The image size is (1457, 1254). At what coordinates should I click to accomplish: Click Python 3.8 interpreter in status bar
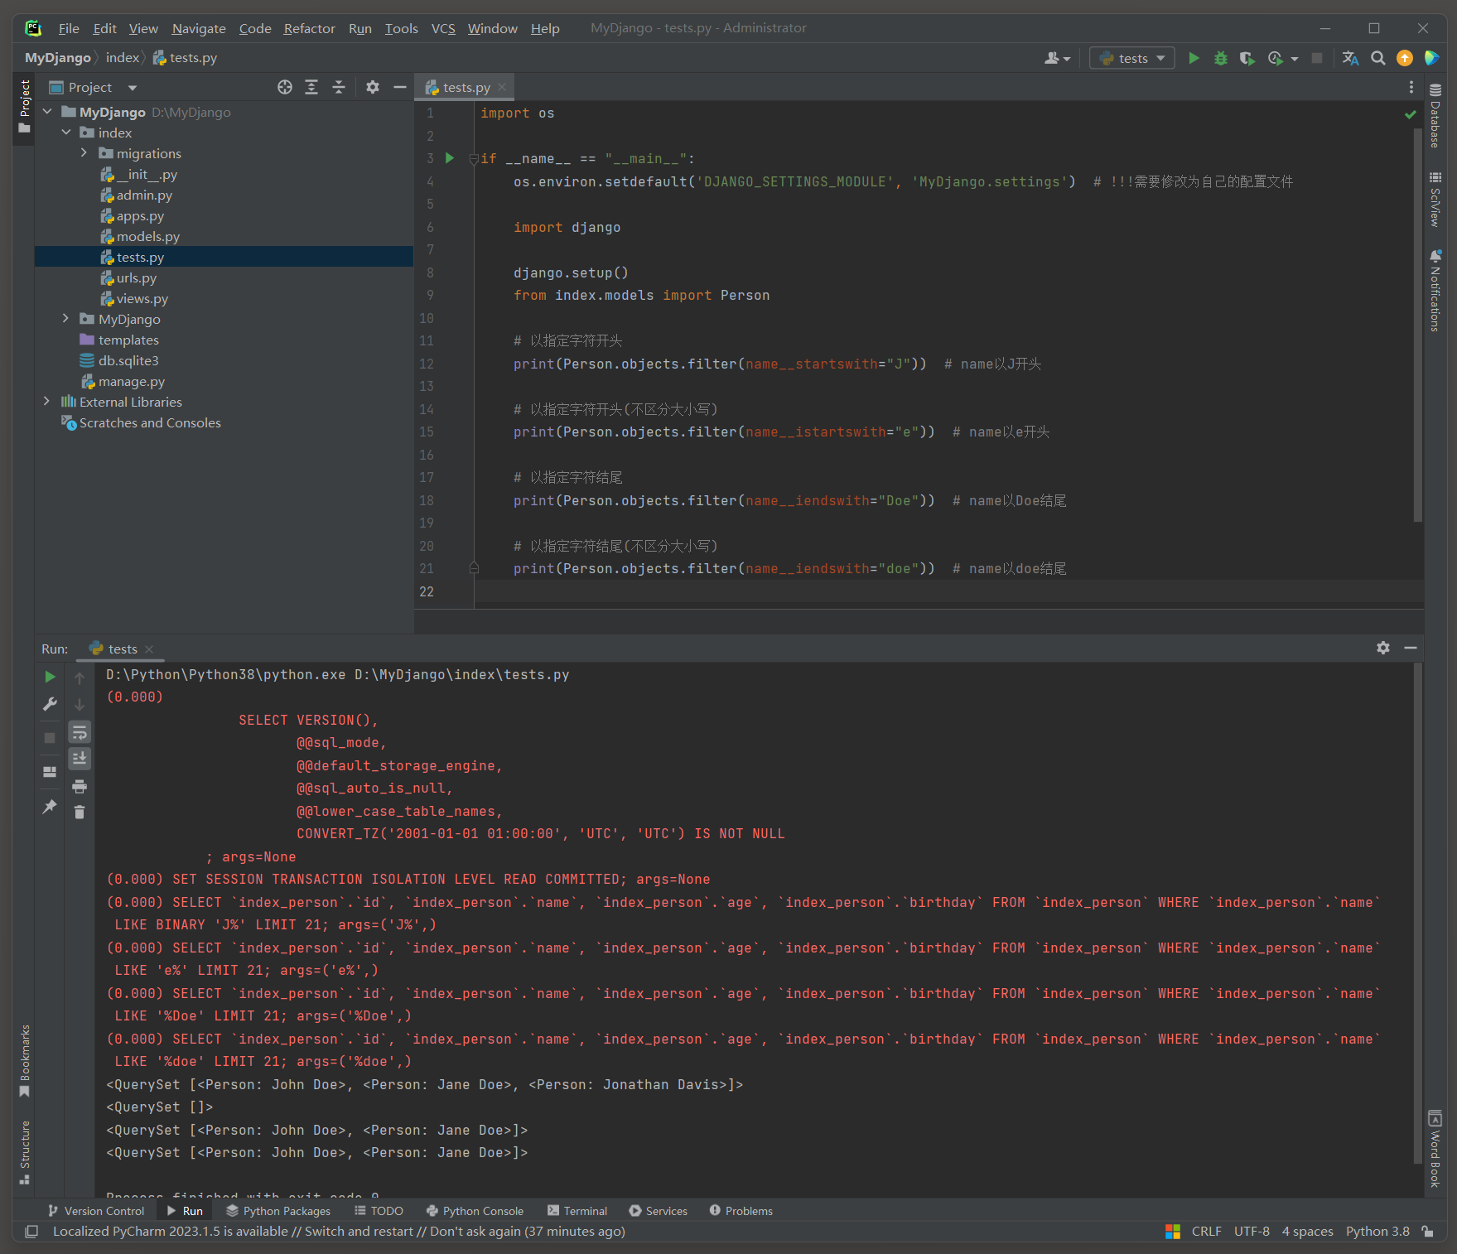1377,1232
